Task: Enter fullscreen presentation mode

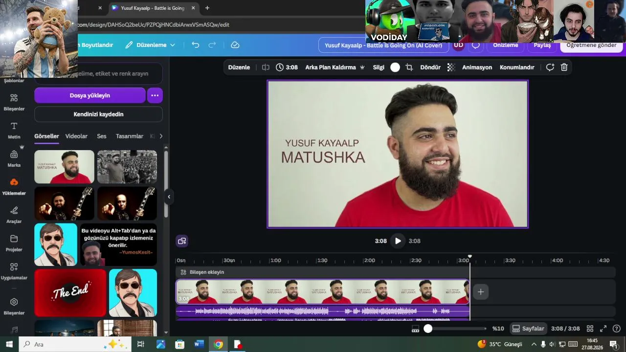Action: pyautogui.click(x=604, y=329)
